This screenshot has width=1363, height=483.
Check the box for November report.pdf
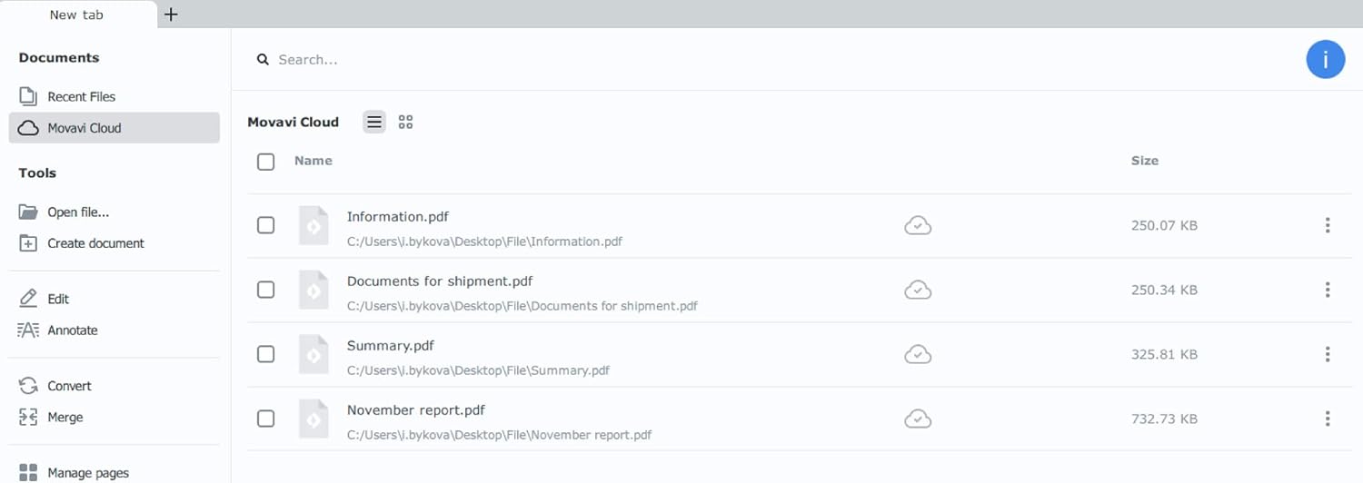point(265,419)
